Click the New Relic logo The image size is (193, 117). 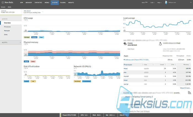pos(7,2)
